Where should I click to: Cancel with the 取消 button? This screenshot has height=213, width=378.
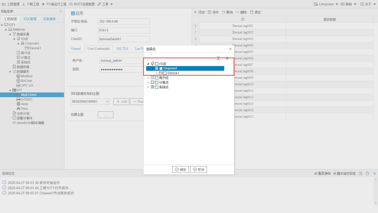pyautogui.click(x=198, y=169)
